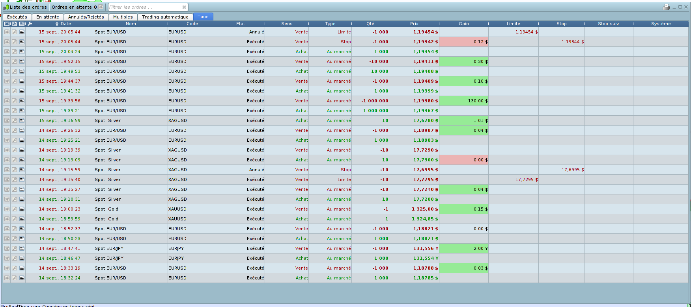Open details icon for first EUR/USD order
Viewport: 691px width, 307px height.
click(22, 32)
